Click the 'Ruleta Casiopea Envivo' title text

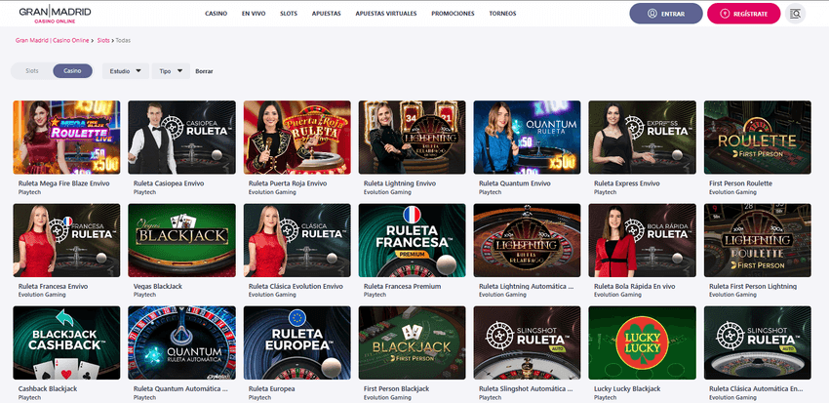coord(169,183)
